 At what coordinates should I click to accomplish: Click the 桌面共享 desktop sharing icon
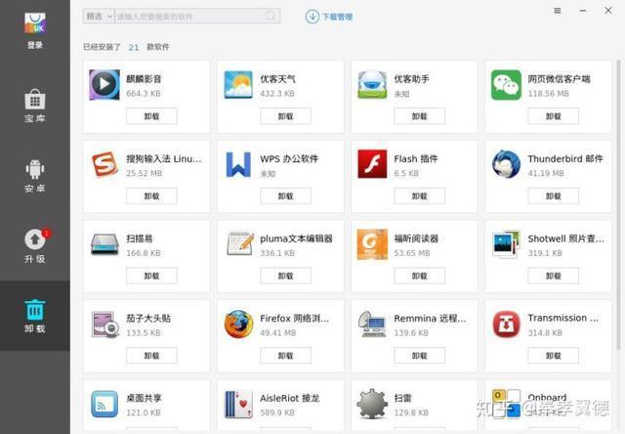104,404
